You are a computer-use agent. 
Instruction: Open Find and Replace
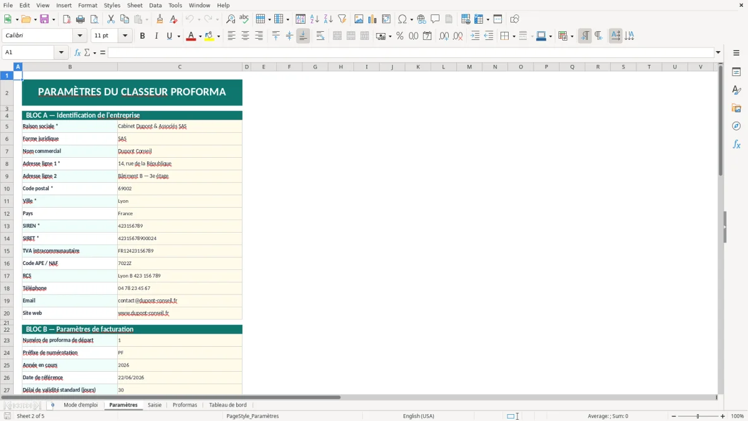click(x=231, y=19)
